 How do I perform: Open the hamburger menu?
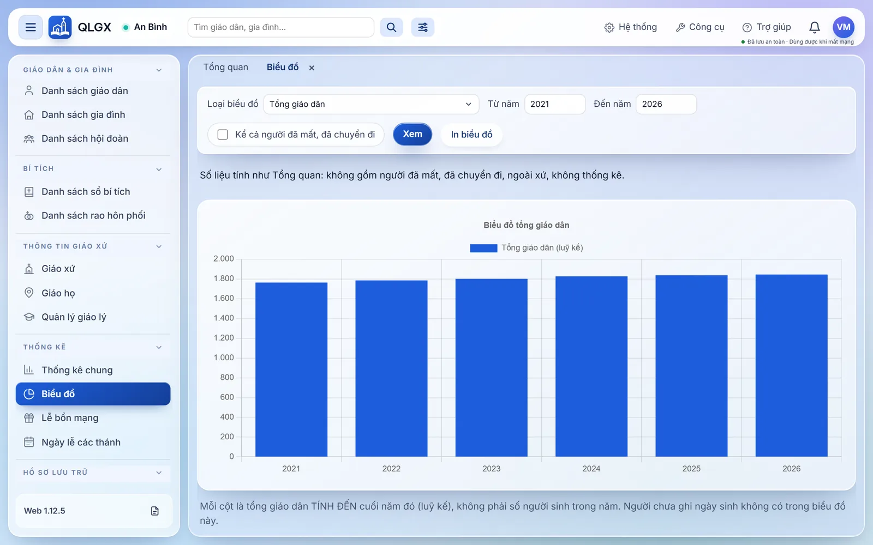31,27
